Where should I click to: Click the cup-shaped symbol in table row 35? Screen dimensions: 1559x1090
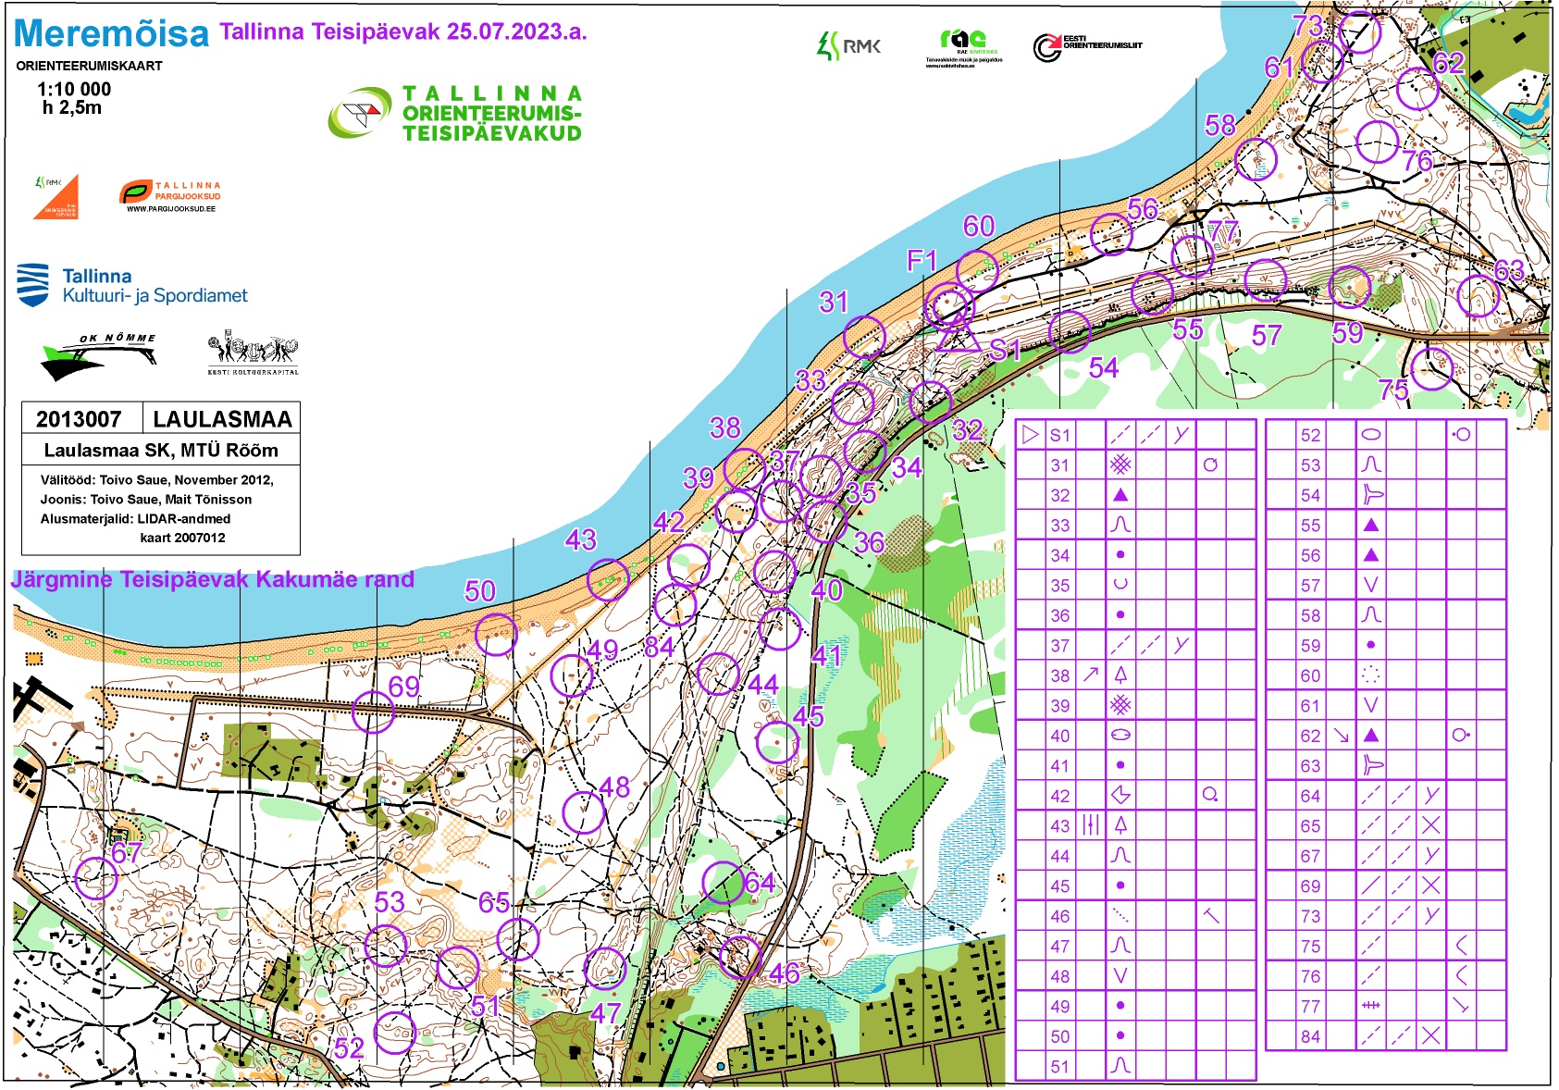(1120, 584)
